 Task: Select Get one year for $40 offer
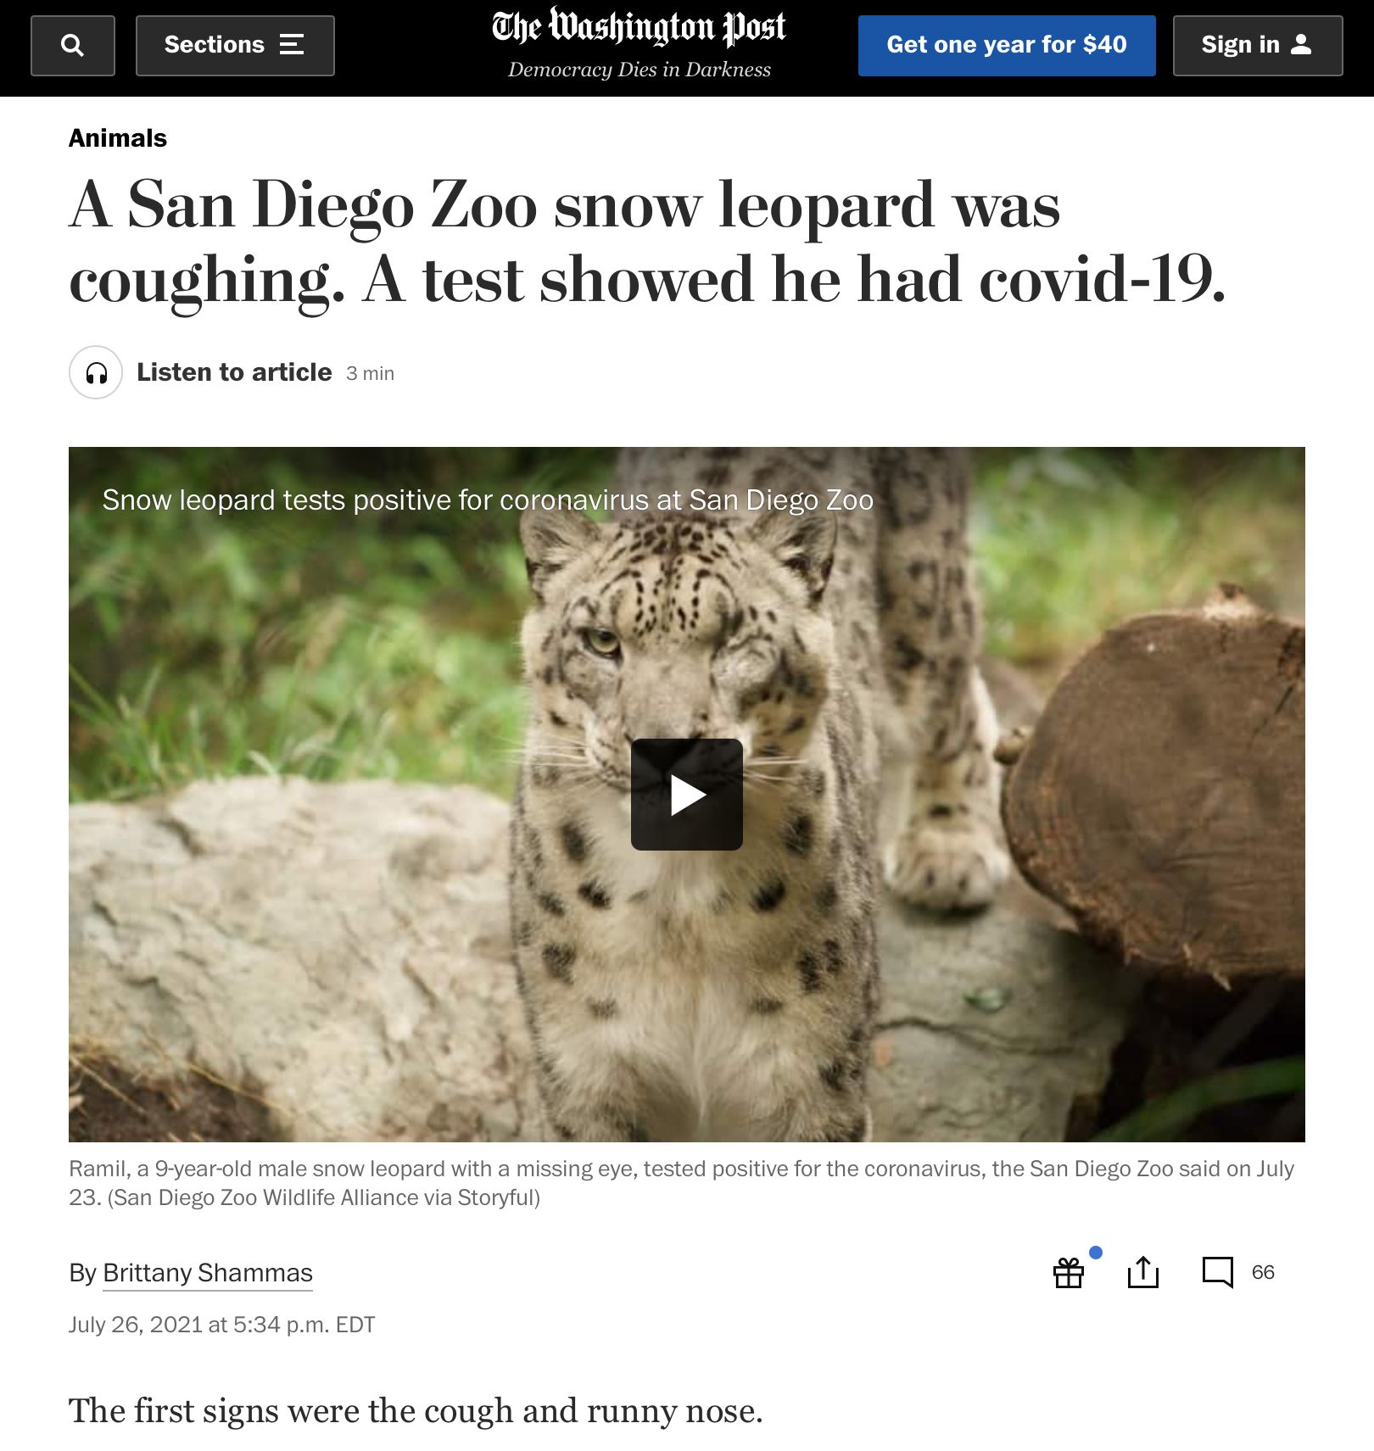coord(1007,46)
